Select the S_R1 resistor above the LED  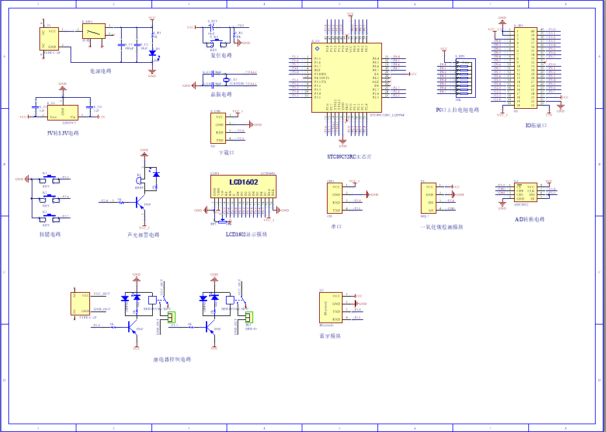point(152,35)
